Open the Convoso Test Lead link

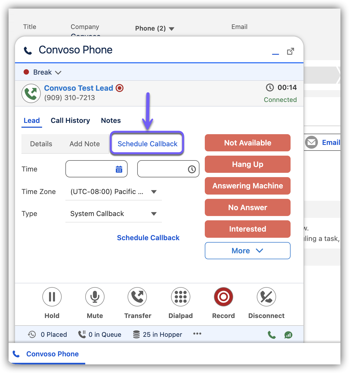(x=79, y=88)
